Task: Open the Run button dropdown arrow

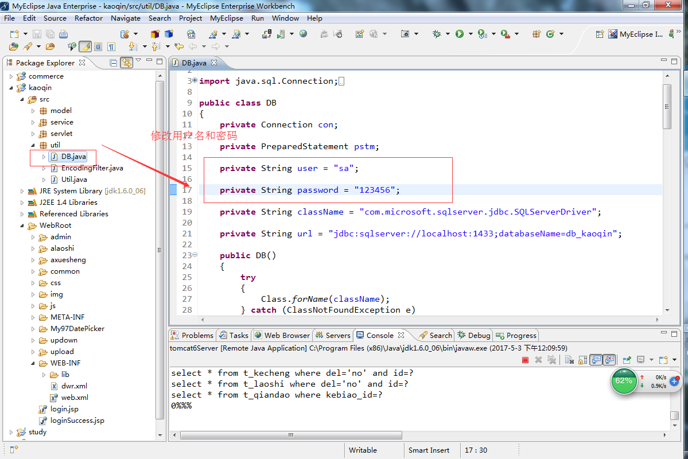Action: pyautogui.click(x=471, y=34)
